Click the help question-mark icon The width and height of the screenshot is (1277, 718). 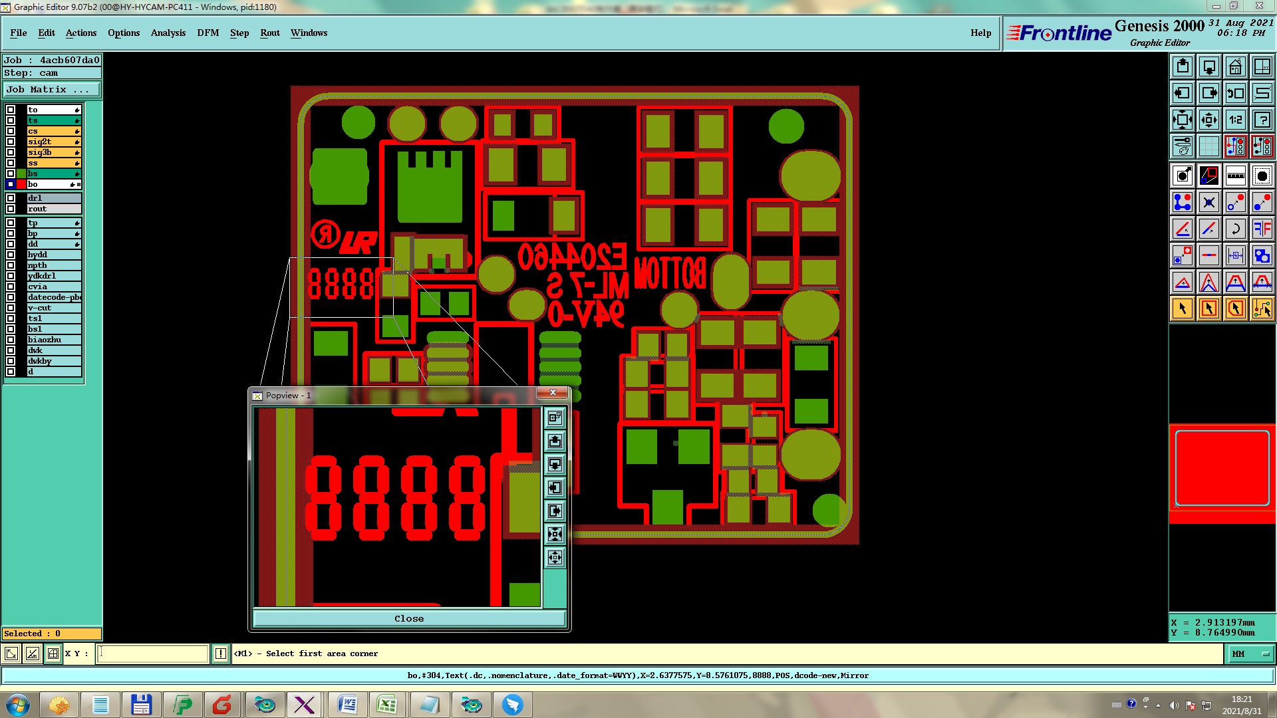(x=1262, y=120)
